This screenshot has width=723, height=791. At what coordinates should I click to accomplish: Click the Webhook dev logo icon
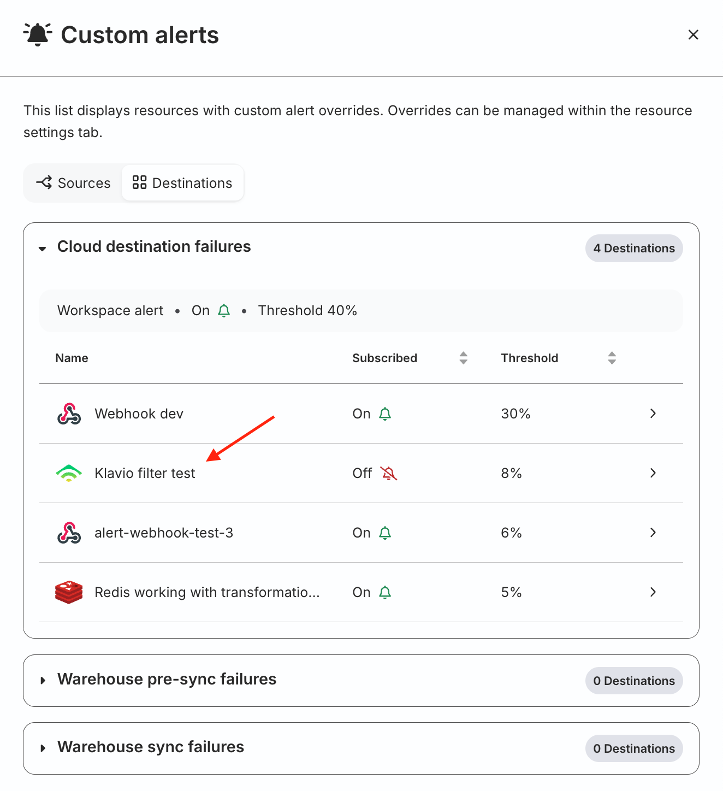[x=69, y=414]
